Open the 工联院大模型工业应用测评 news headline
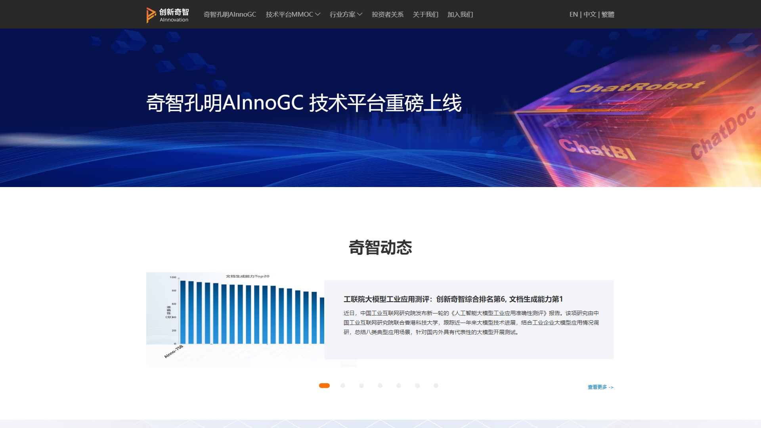 point(453,300)
